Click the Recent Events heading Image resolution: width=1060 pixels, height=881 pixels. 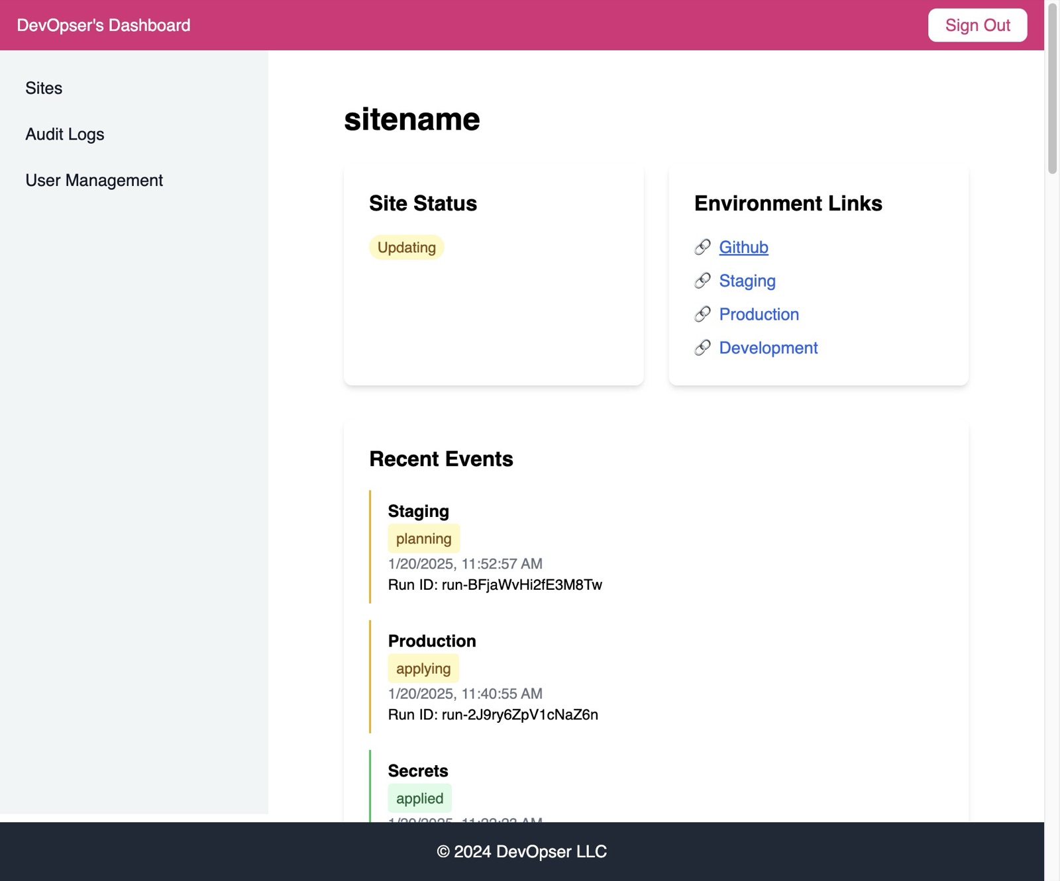tap(441, 459)
